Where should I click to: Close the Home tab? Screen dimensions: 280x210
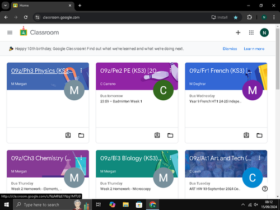pos(70,6)
